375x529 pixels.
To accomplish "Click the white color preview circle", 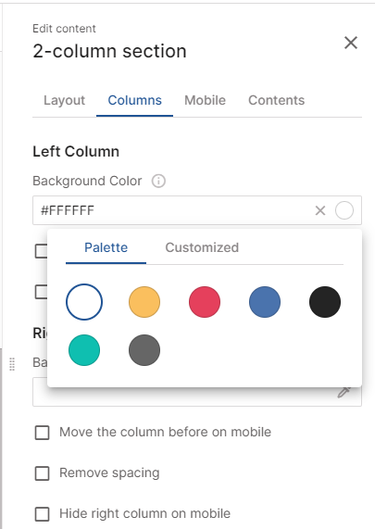I will (x=344, y=210).
